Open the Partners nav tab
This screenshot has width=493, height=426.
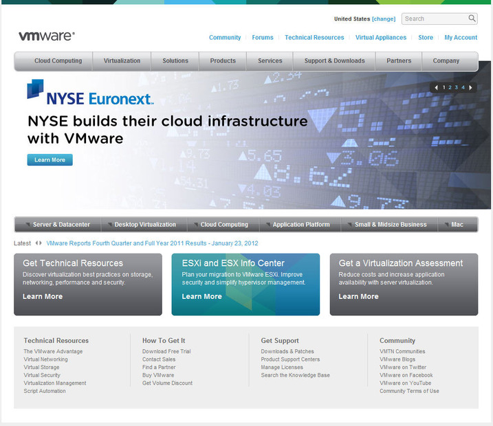point(399,61)
